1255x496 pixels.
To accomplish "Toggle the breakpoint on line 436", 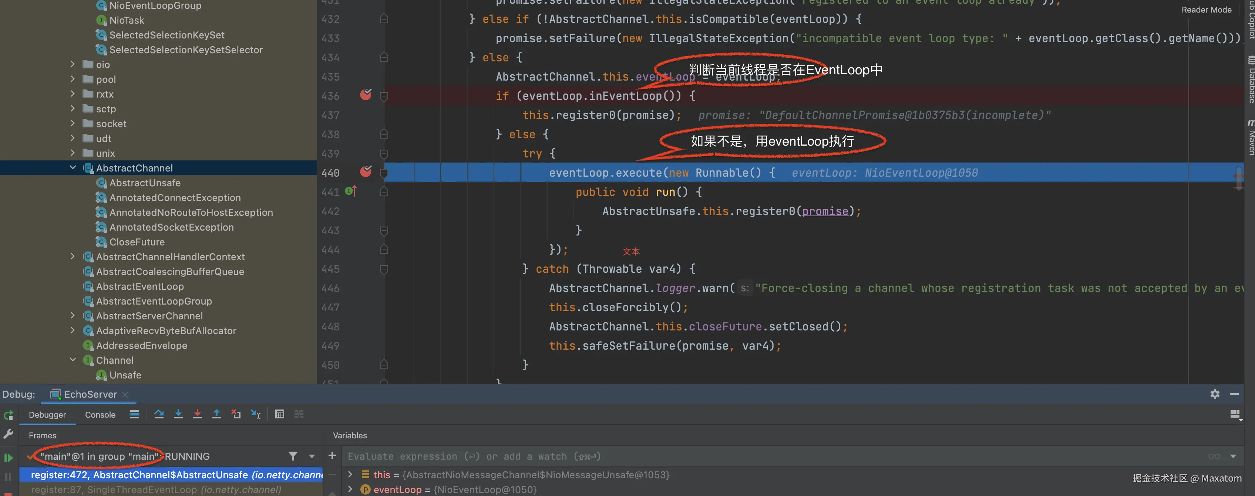I will (x=366, y=95).
